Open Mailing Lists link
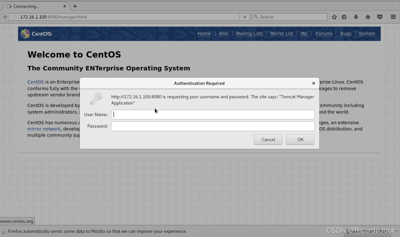 [x=249, y=34]
